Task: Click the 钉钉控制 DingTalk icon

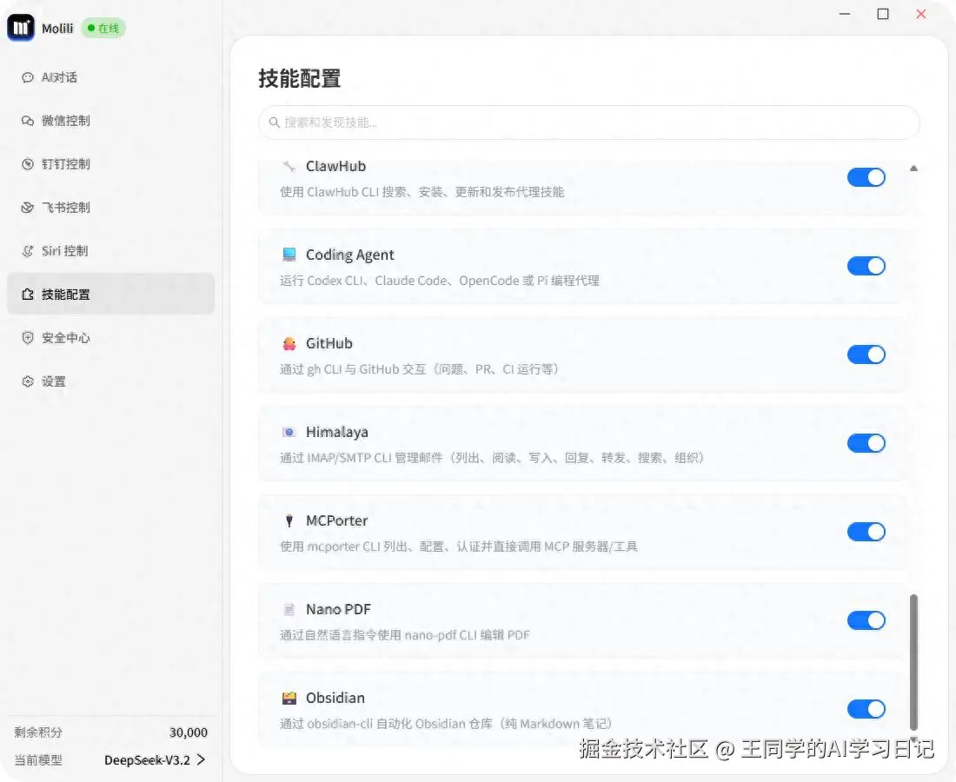Action: click(x=28, y=164)
